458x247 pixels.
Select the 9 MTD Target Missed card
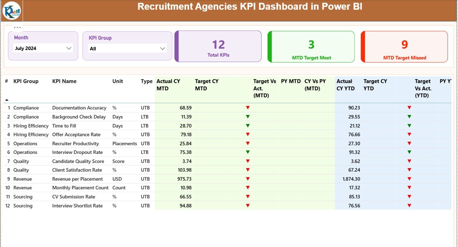tap(404, 46)
